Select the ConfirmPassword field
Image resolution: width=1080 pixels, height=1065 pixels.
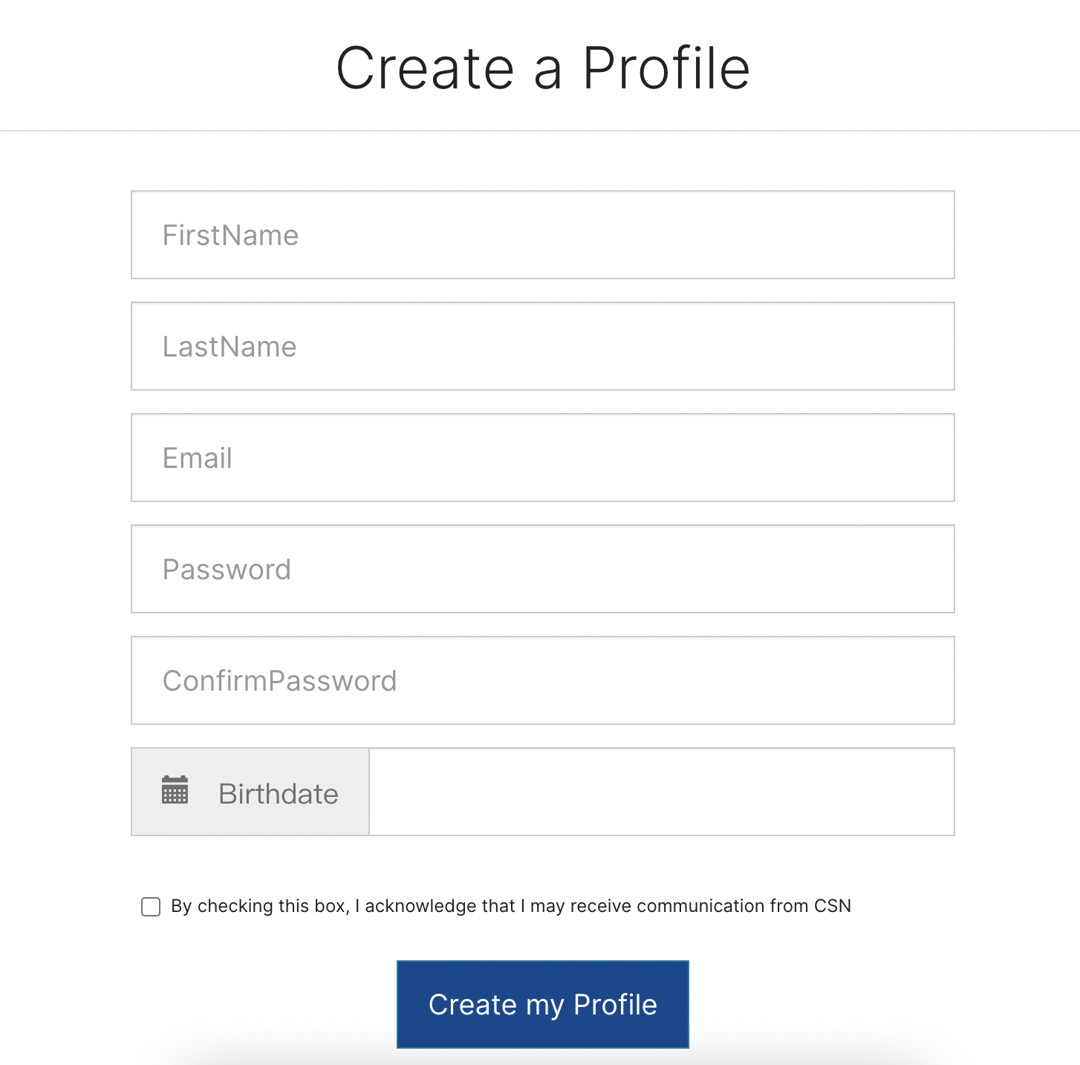(543, 680)
